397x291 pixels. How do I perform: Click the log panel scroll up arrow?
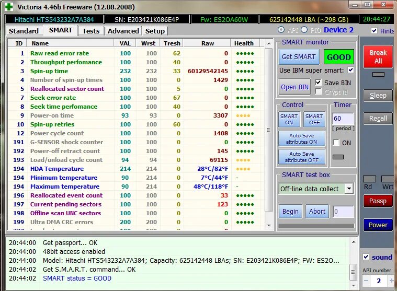coord(354,242)
